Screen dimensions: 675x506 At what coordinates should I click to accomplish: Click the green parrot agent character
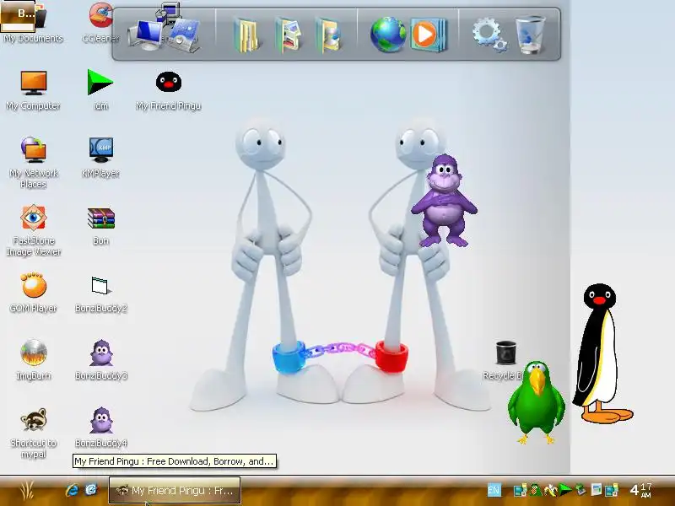click(536, 403)
